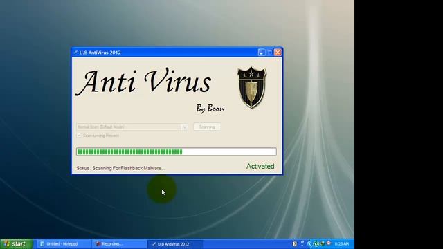Minimize the U.B AntiVirus 2012 window
This screenshot has width=443, height=249.
262,53
